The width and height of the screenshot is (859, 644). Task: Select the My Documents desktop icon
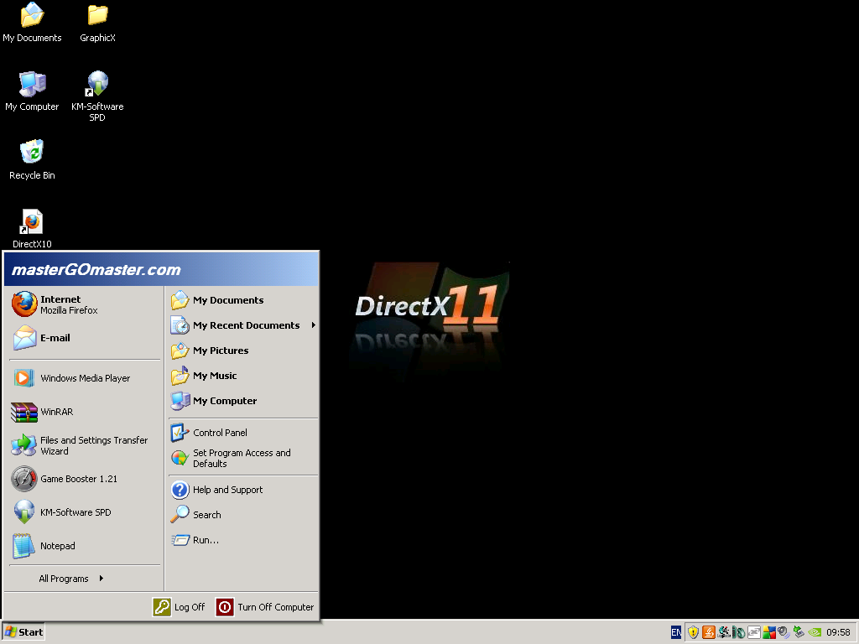(32, 23)
